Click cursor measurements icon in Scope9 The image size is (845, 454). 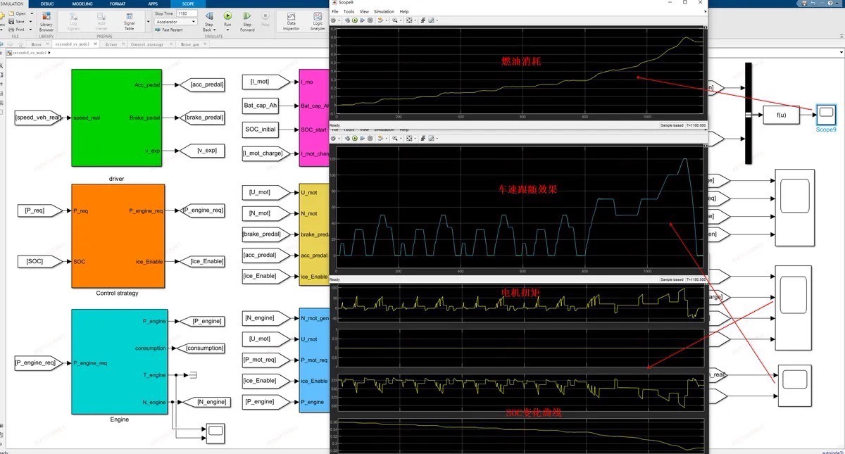click(x=431, y=20)
